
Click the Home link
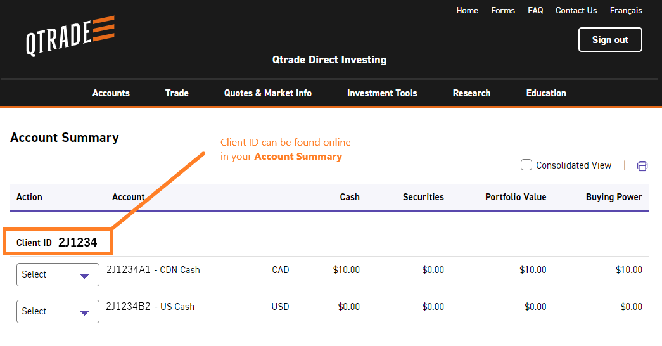point(467,11)
